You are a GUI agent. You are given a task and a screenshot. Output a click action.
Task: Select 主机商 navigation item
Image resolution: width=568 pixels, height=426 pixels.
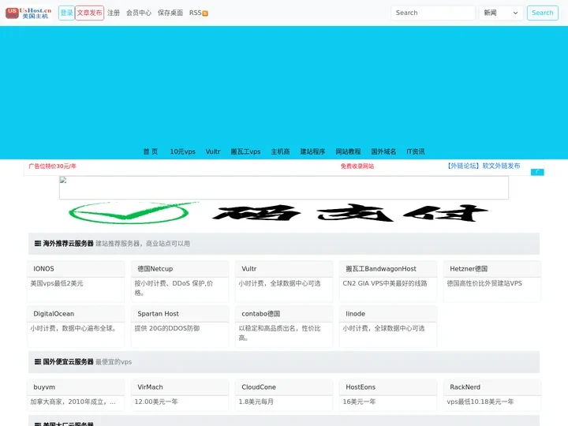coord(280,151)
